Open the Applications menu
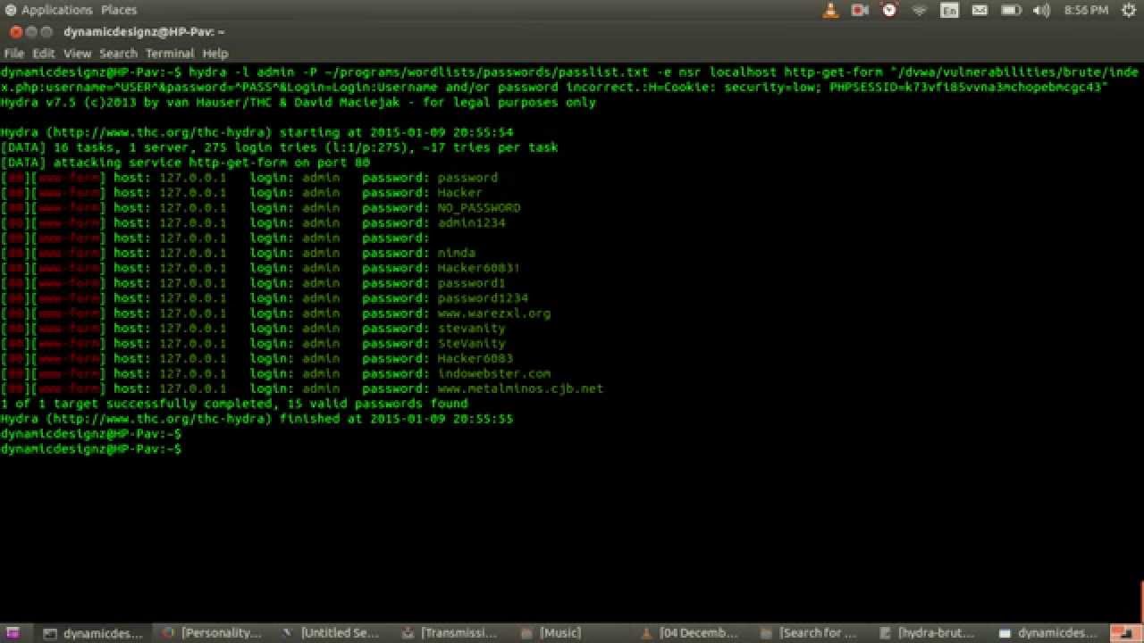 (x=48, y=10)
